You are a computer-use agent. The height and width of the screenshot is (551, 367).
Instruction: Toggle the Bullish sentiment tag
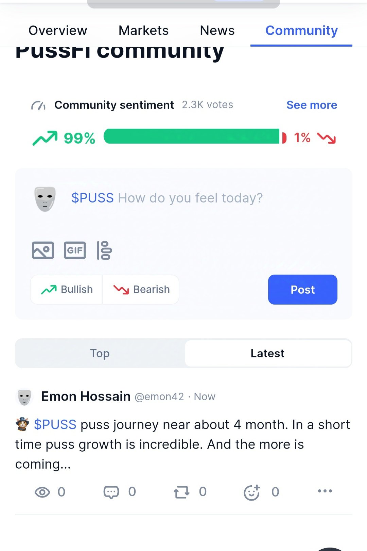(67, 290)
